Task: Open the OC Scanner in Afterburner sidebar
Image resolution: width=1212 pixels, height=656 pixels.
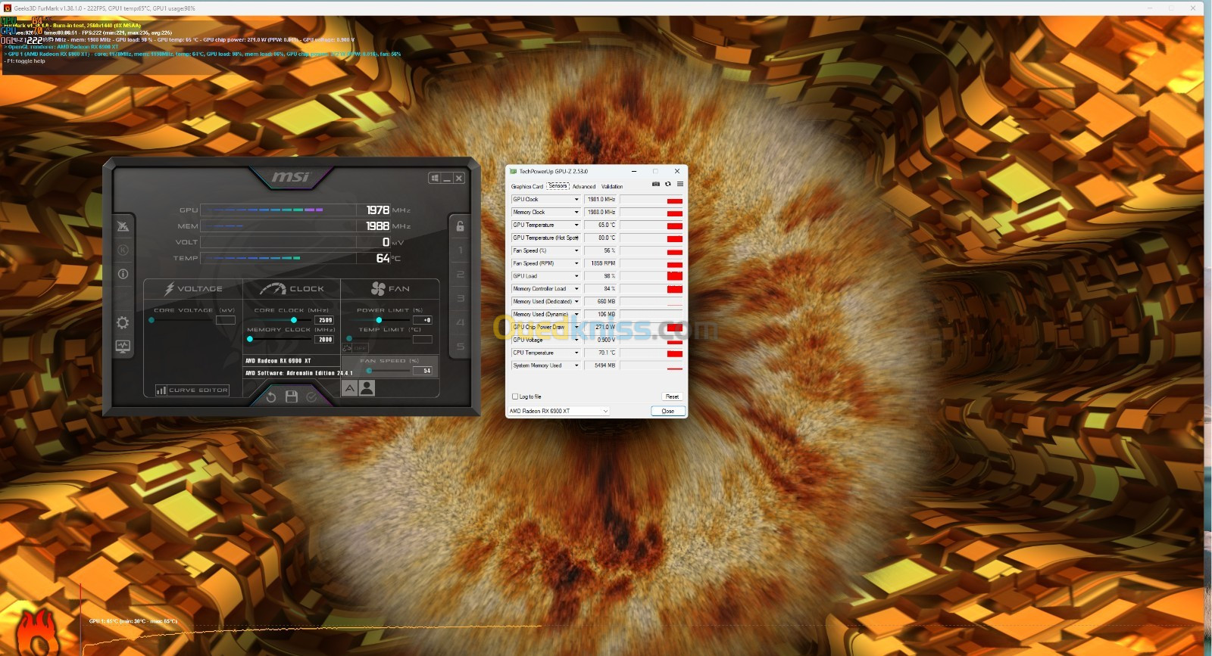Action: 123,226
